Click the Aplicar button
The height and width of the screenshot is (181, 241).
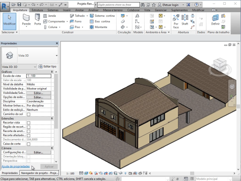tap(49, 167)
